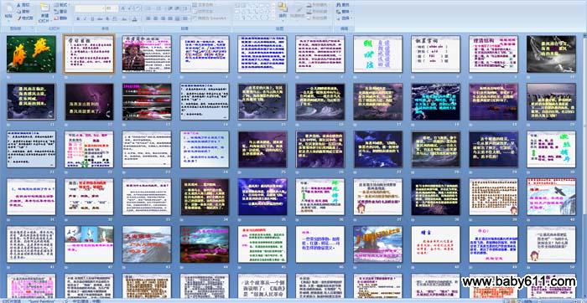Toggle Bold formatting
This screenshot has height=303, width=587.
[78, 18]
